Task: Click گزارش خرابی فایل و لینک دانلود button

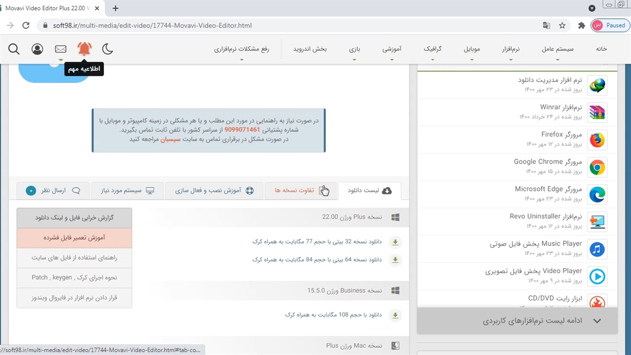Action: point(74,217)
